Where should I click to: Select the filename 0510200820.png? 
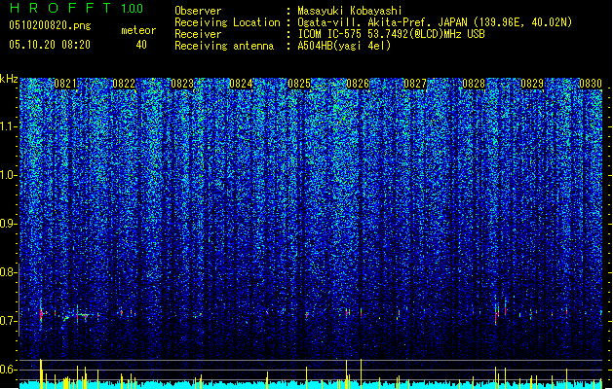pos(50,26)
